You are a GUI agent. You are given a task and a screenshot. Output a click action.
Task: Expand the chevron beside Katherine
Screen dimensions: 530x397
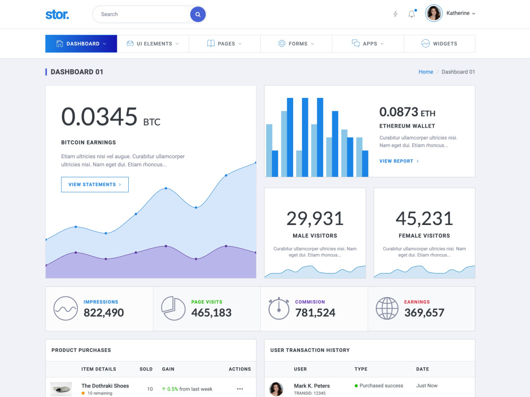click(473, 14)
